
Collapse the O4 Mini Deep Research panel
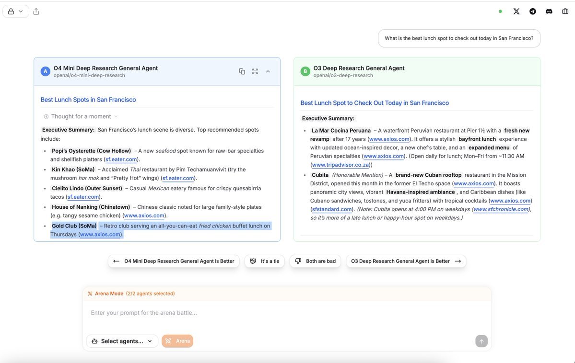[268, 71]
